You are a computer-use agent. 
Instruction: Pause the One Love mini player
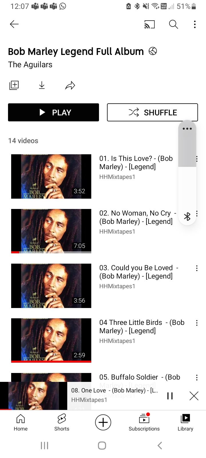coord(170,396)
